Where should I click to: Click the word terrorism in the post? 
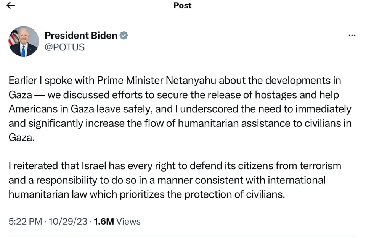tap(319, 166)
